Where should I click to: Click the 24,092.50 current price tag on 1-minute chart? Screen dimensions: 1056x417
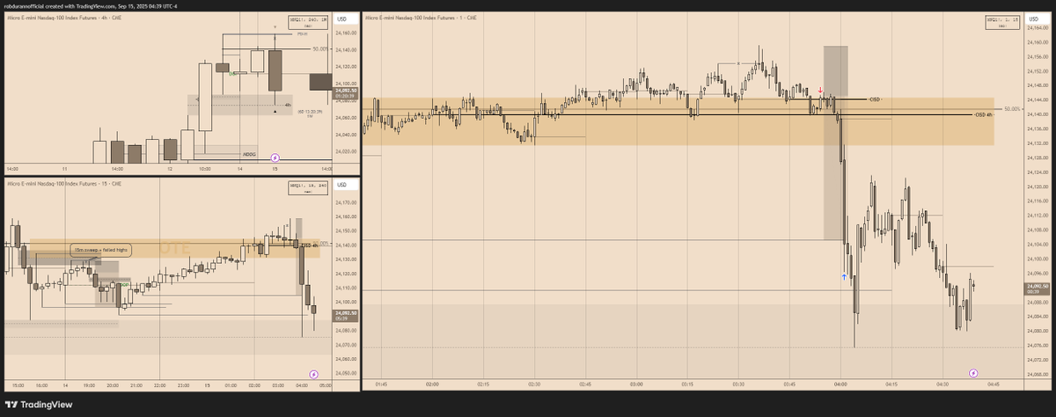[x=1038, y=289]
